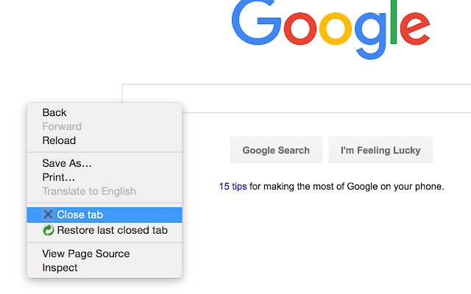Click the Translate to English menu entry
The width and height of the screenshot is (471, 294).
pyautogui.click(x=89, y=191)
